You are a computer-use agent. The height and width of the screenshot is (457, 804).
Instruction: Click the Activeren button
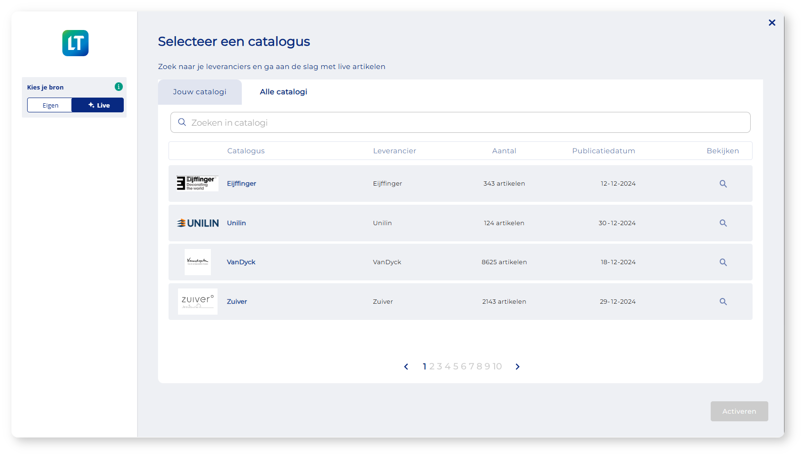[x=739, y=411]
